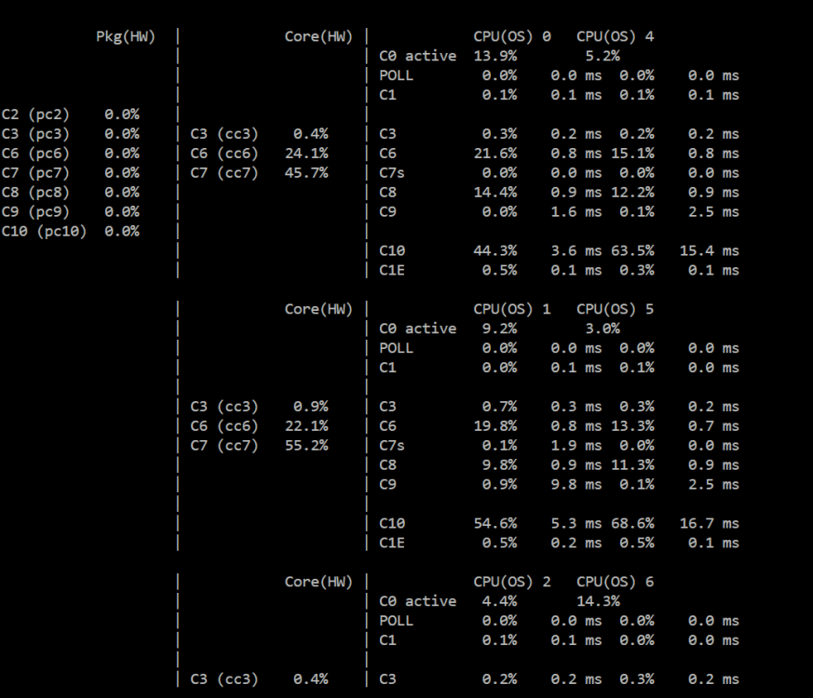
Task: Select the 68.6% C10 value
Action: tap(632, 523)
